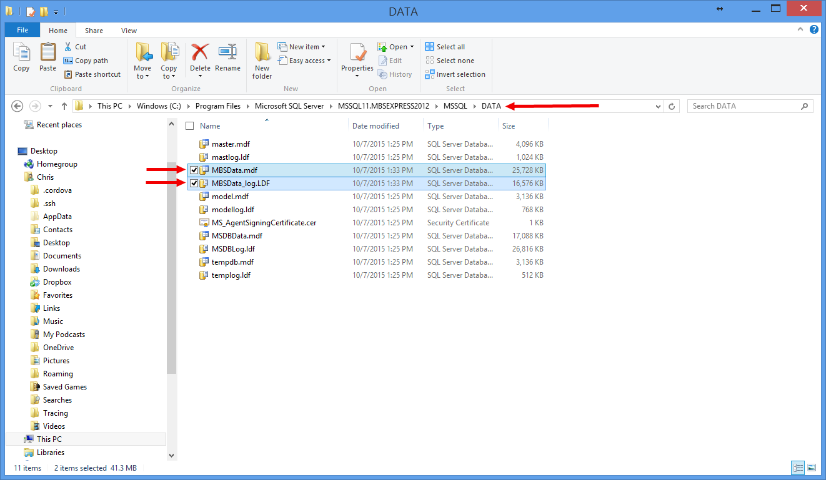Open the New item dropdown
The width and height of the screenshot is (826, 480).
[x=302, y=47]
